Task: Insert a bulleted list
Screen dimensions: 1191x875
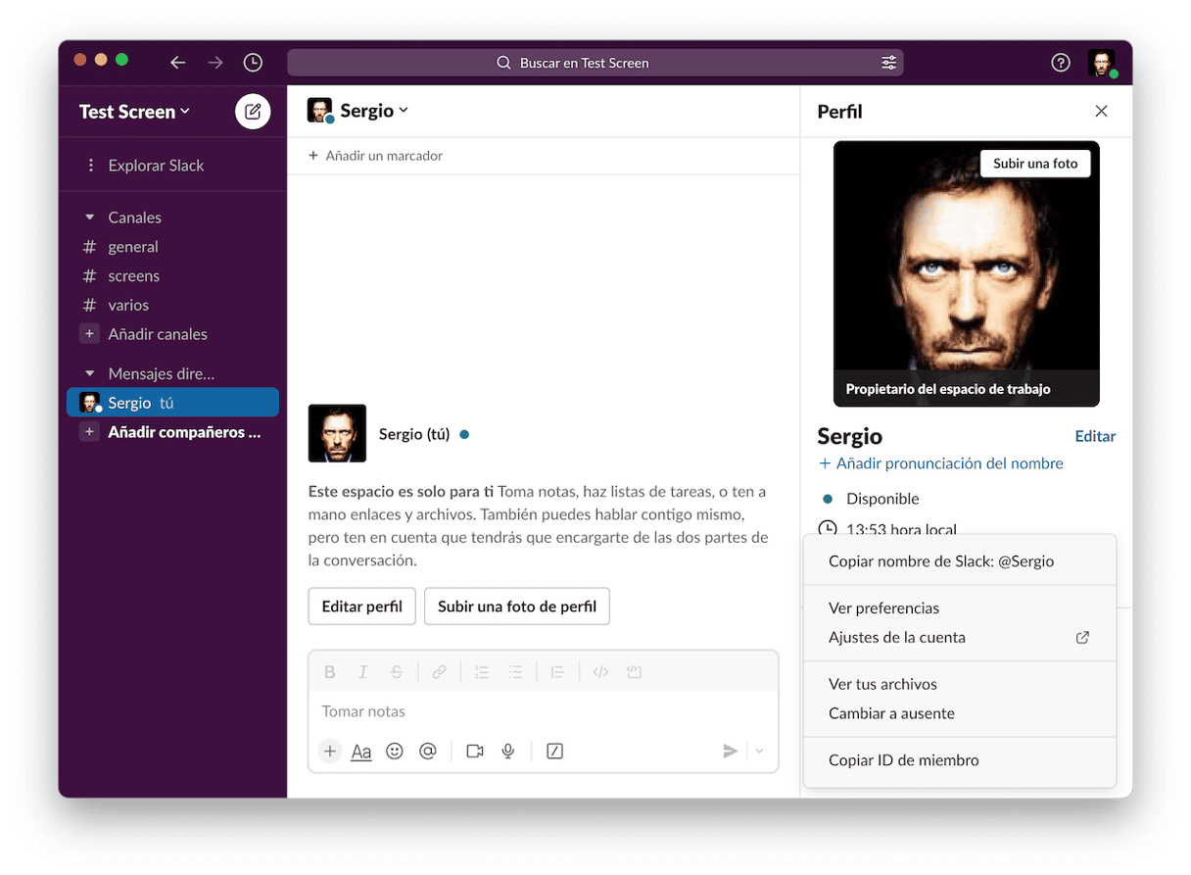Action: pyautogui.click(x=515, y=672)
